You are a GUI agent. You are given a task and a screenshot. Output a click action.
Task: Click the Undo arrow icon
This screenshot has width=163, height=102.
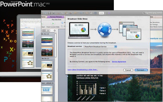click(x=76, y=13)
